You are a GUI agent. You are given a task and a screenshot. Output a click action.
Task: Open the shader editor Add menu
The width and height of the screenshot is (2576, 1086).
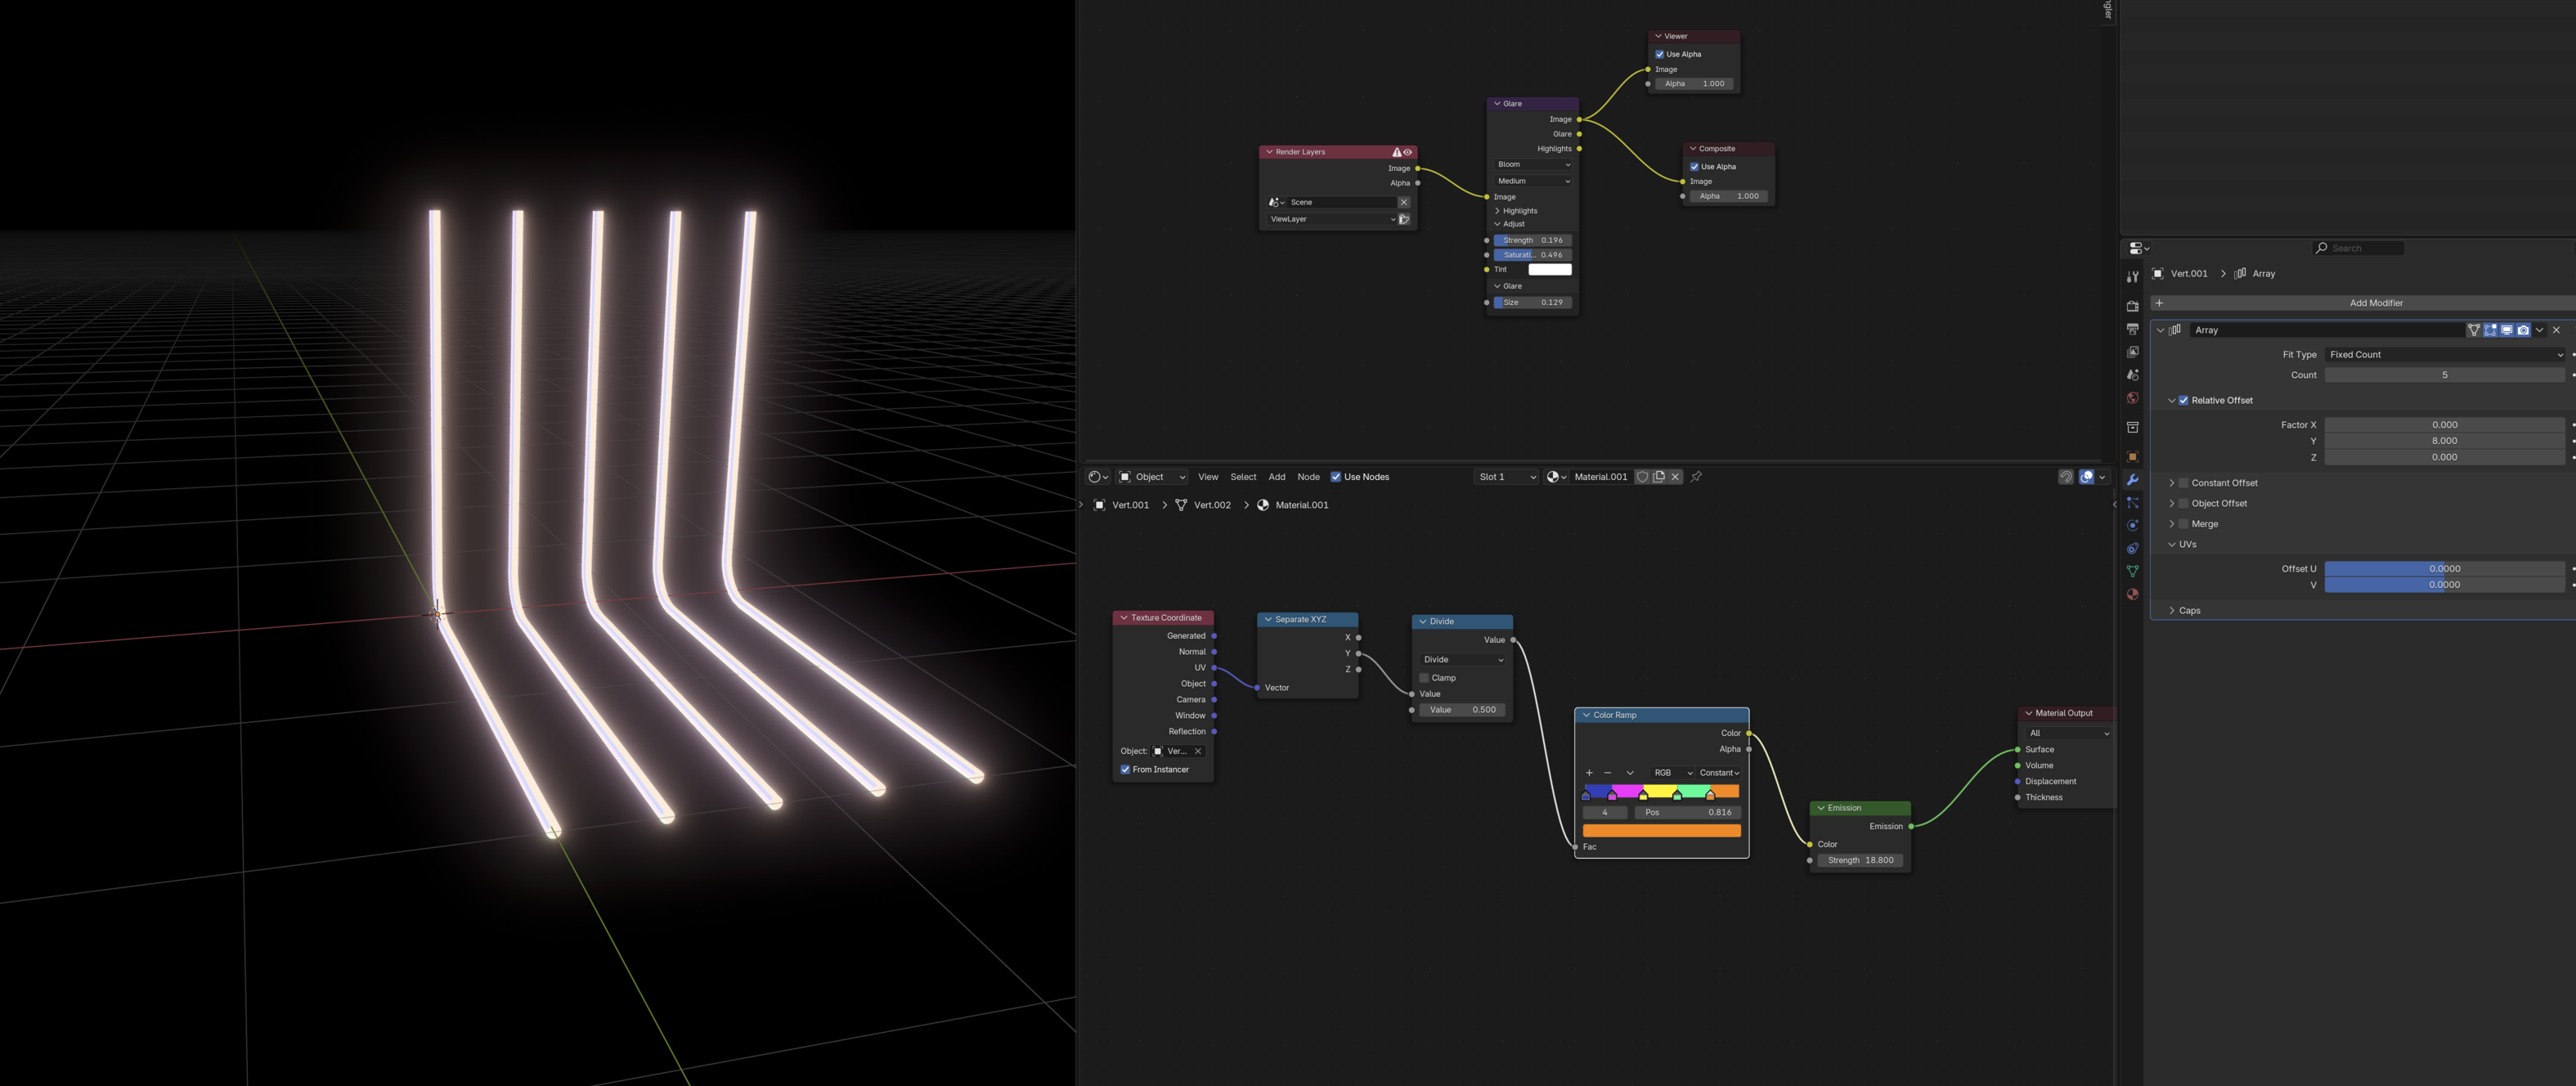tap(1277, 477)
